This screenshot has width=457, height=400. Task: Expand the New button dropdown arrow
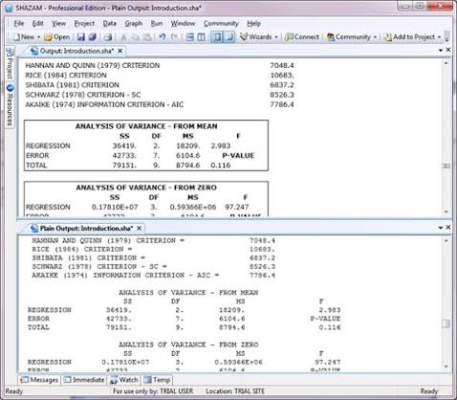coord(38,37)
